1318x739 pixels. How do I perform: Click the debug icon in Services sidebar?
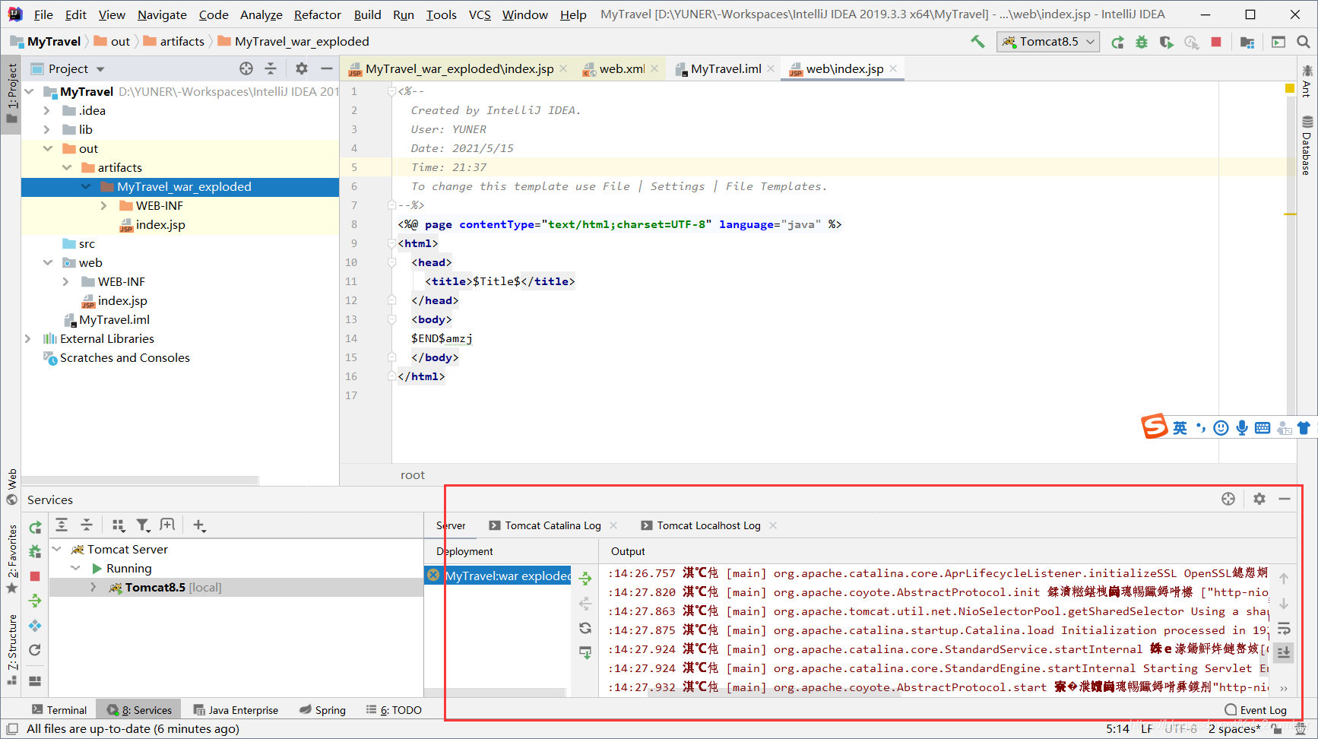click(x=35, y=552)
